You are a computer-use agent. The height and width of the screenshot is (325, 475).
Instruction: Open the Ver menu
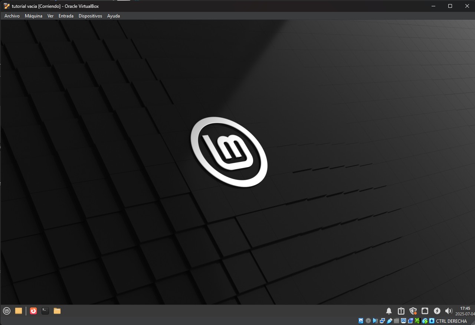pos(50,16)
